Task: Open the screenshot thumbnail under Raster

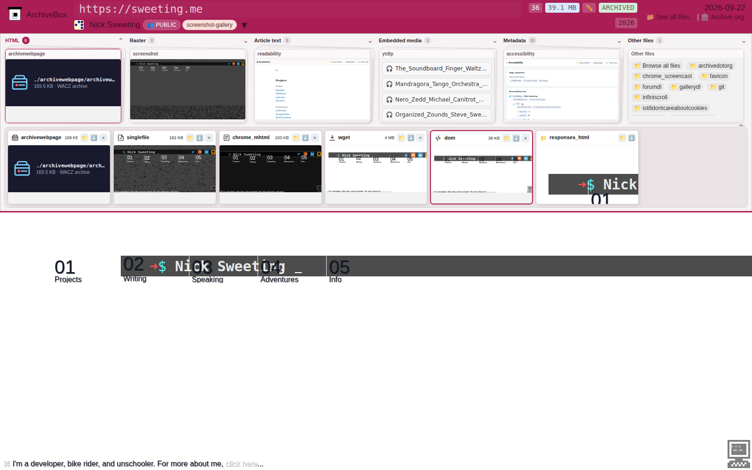Action: (188, 89)
